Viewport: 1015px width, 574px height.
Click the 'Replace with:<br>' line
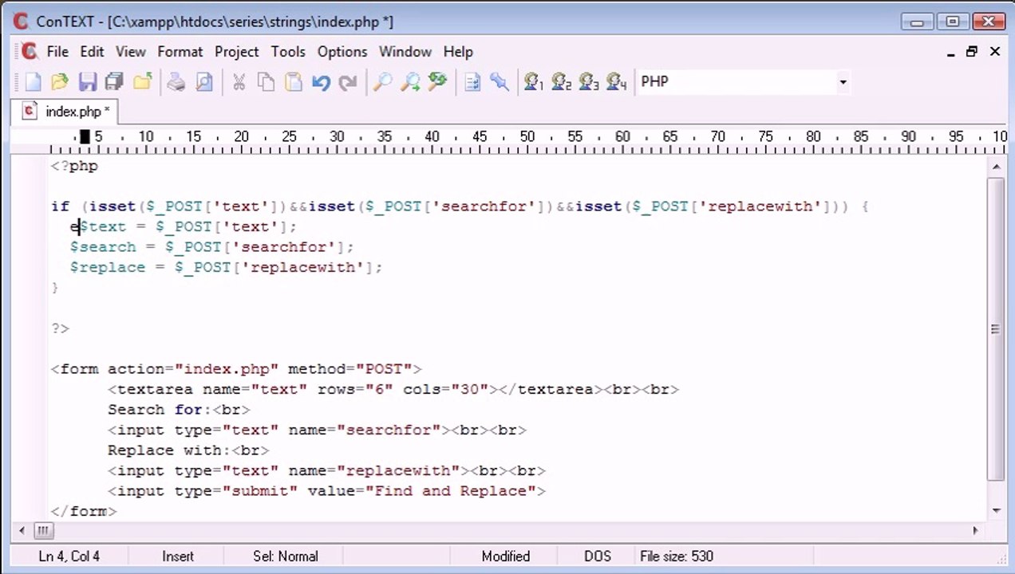point(188,450)
